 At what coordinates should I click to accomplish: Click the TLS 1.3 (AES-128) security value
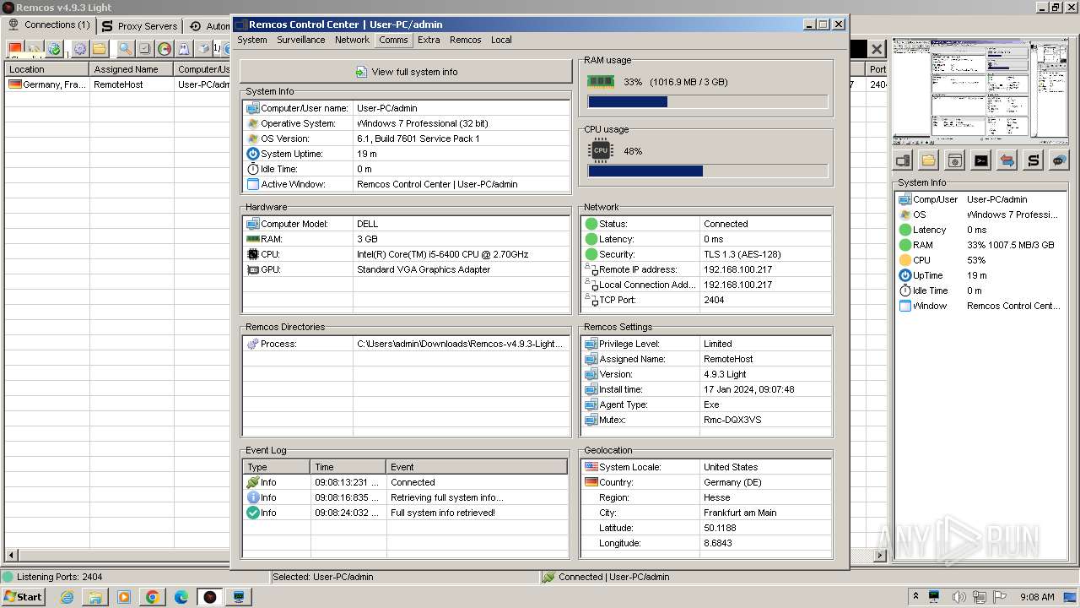(x=742, y=254)
